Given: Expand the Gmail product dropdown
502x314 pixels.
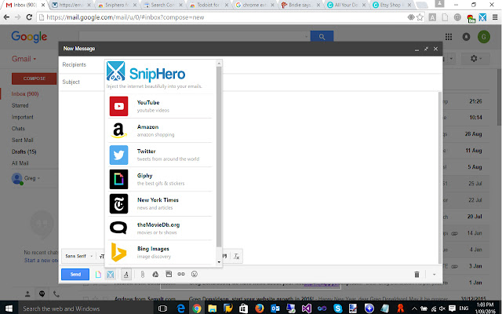Looking at the screenshot, I should (24, 59).
